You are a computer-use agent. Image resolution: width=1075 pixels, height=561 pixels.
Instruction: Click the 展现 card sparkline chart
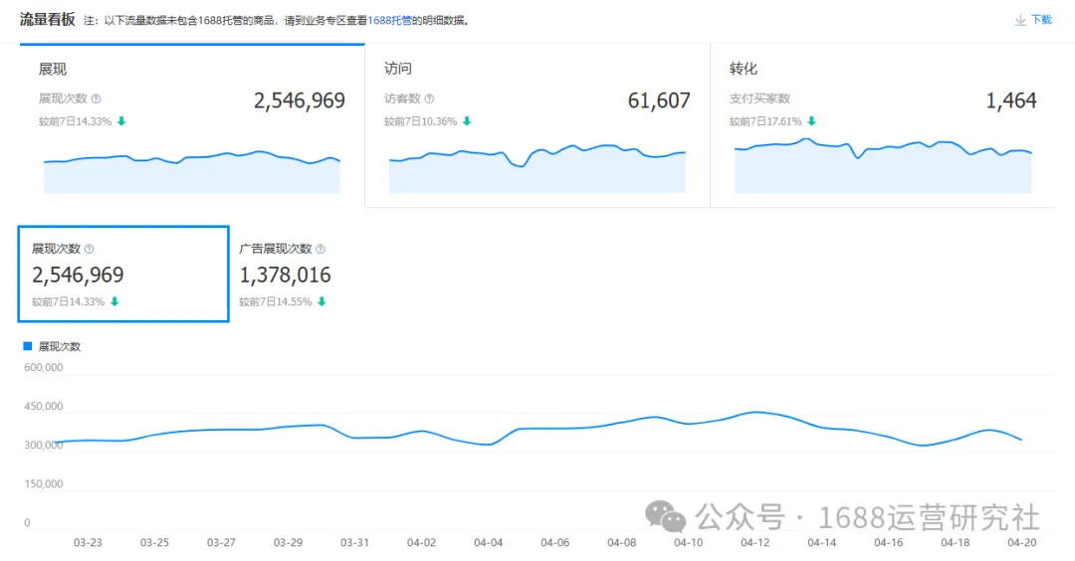tap(192, 171)
